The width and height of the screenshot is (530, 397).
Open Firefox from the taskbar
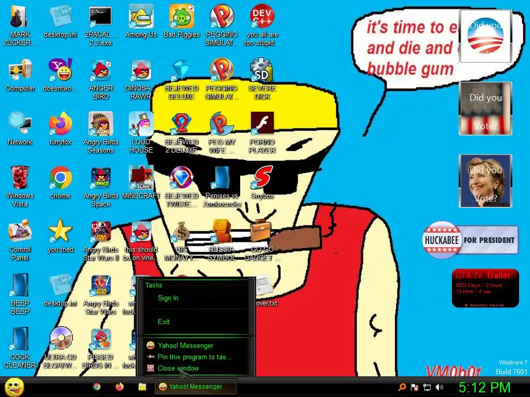(120, 387)
